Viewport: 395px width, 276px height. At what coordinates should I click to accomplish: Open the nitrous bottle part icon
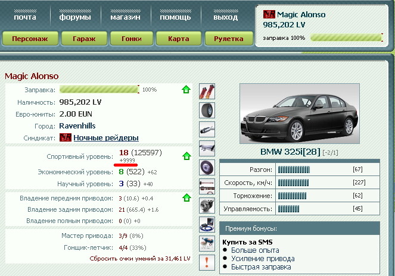[x=207, y=243]
